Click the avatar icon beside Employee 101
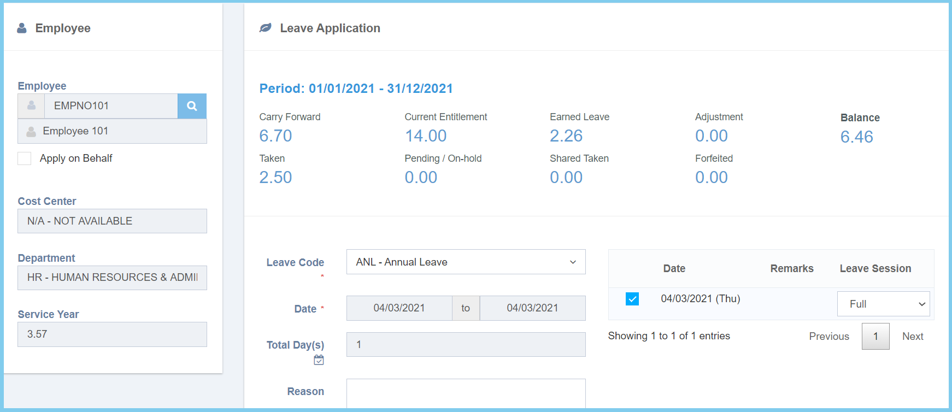Image resolution: width=952 pixels, height=412 pixels. (31, 132)
